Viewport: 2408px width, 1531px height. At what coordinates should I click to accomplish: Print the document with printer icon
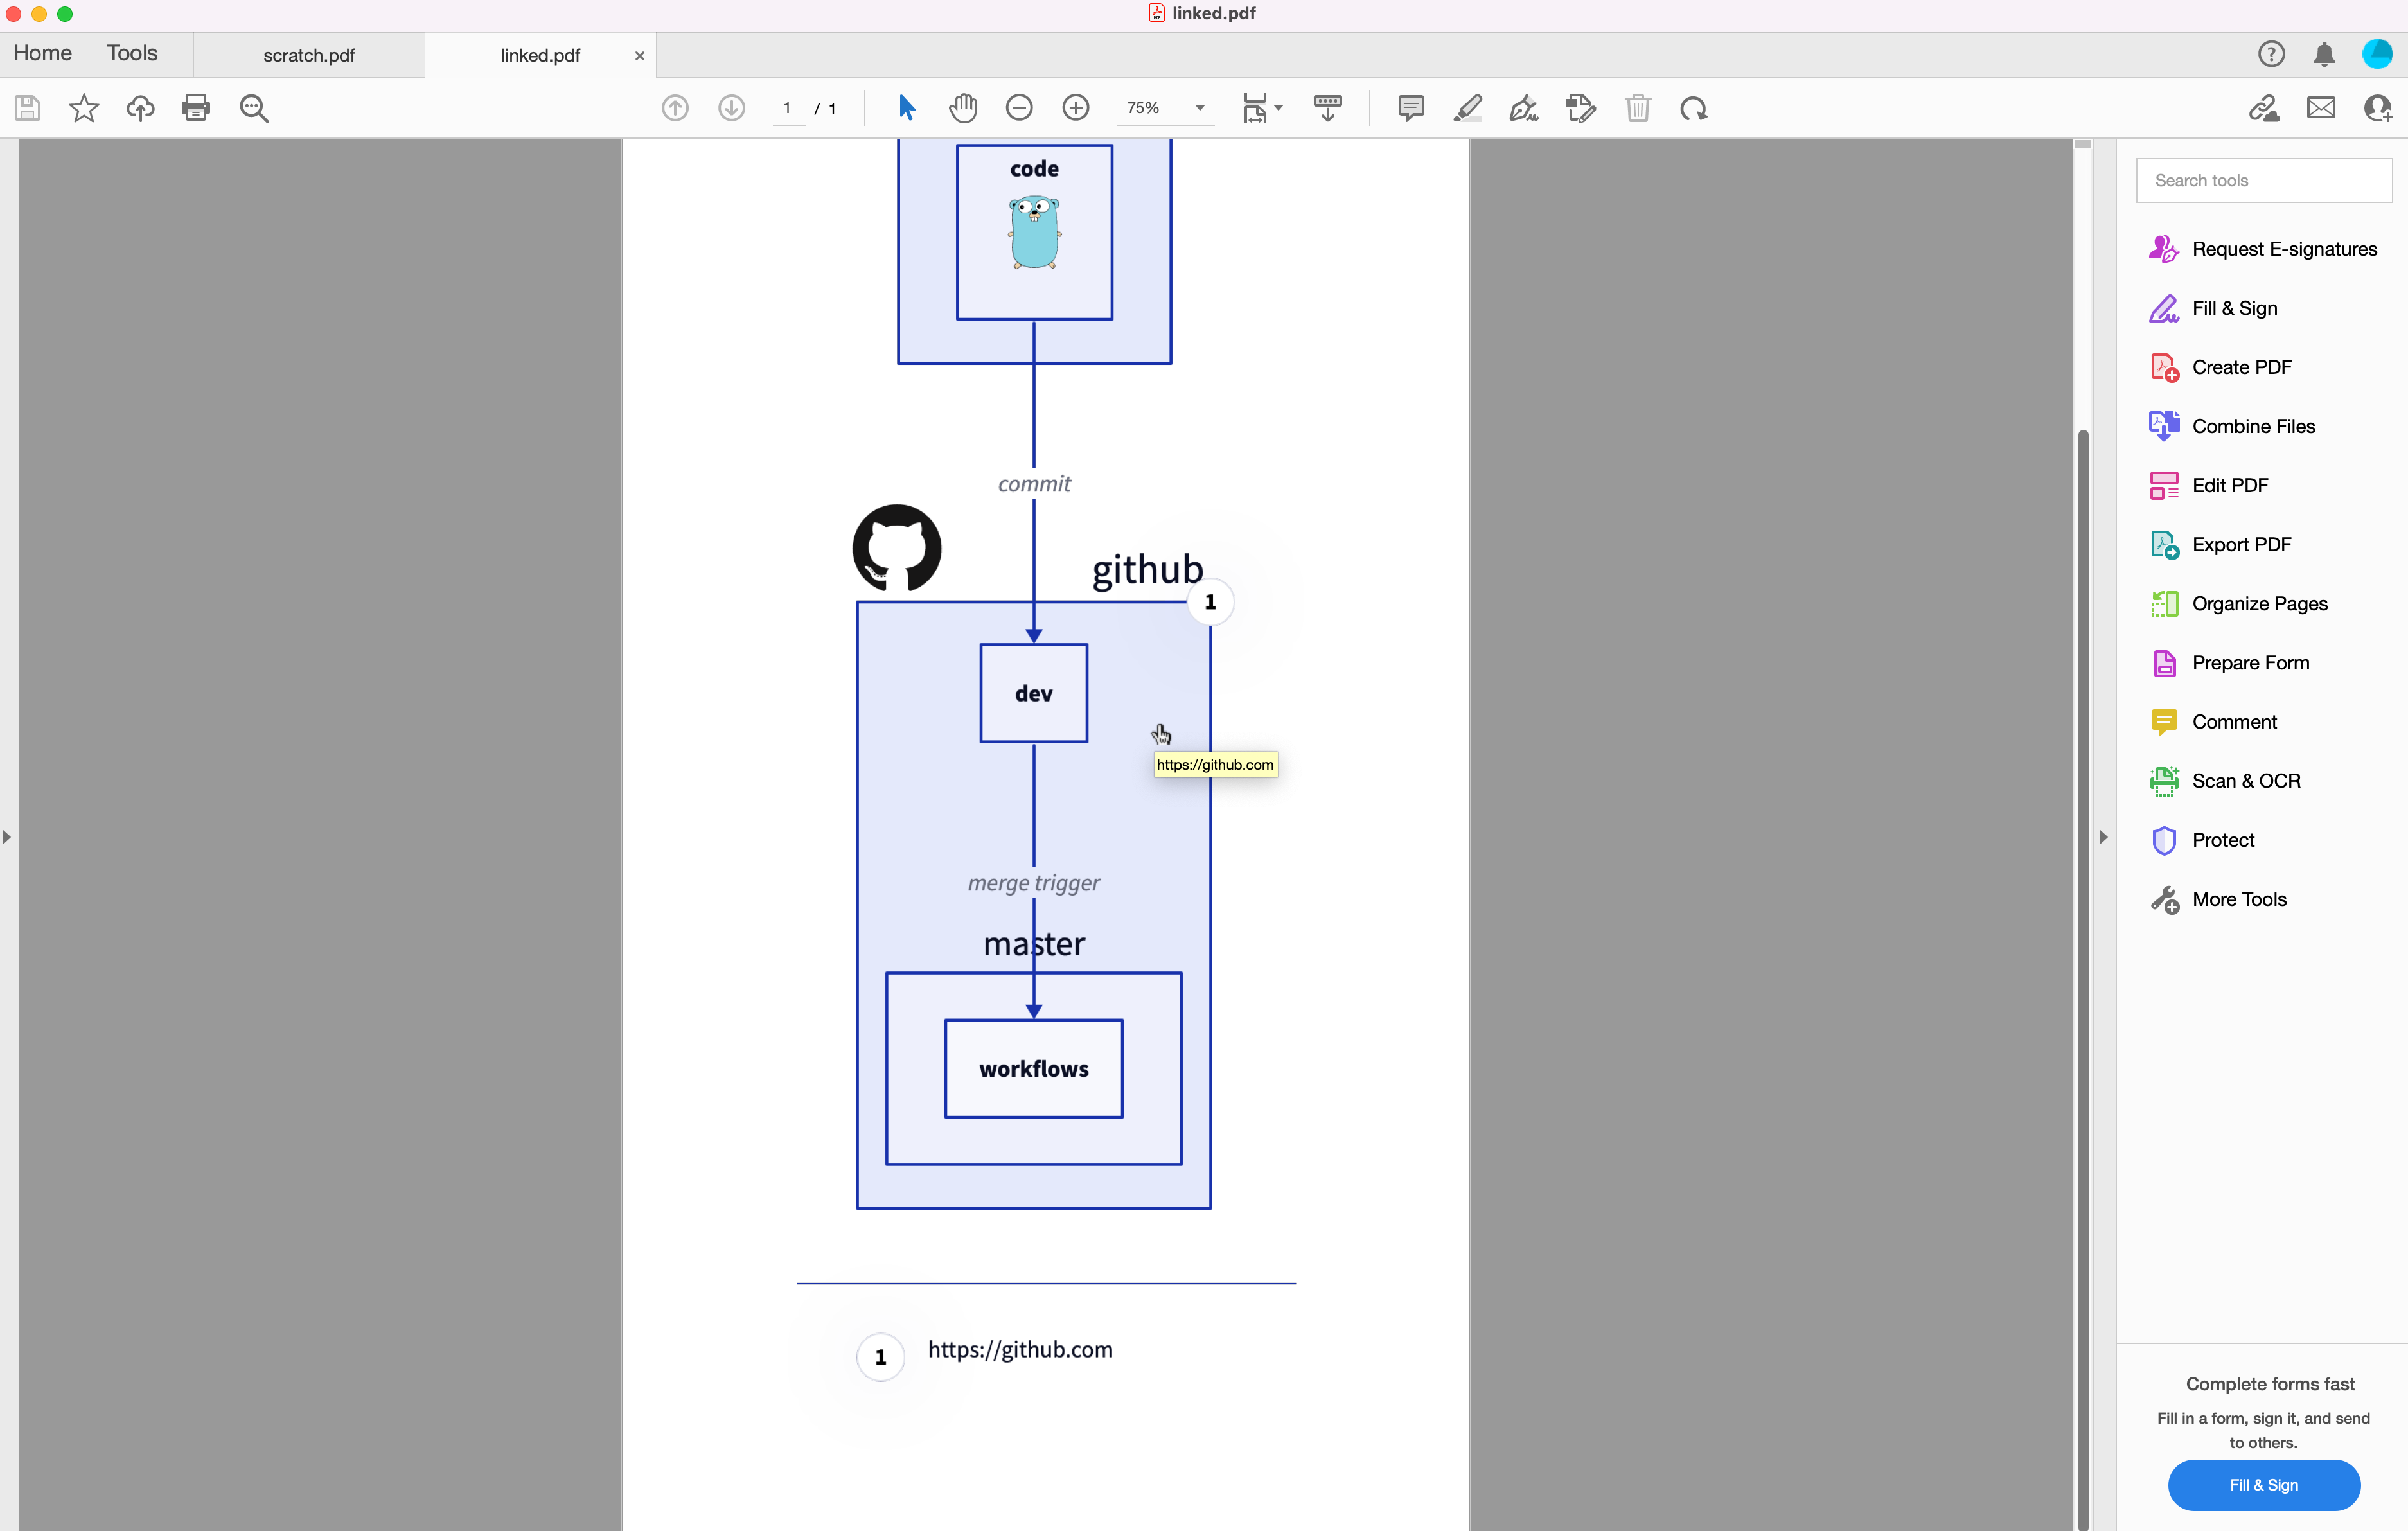coord(196,108)
